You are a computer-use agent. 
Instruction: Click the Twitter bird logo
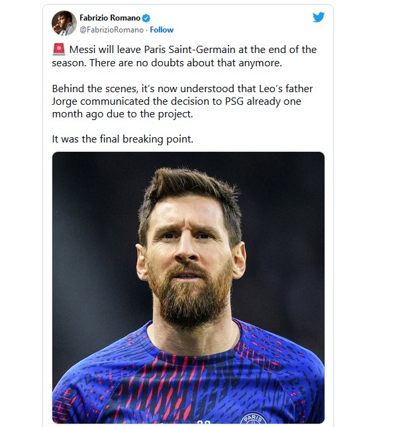(319, 17)
